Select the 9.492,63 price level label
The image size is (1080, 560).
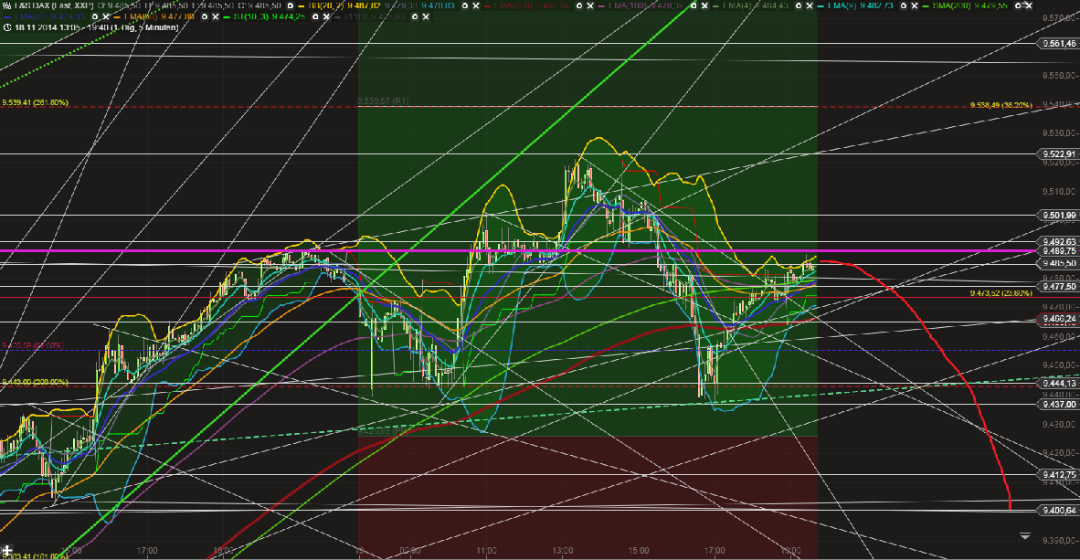coord(1058,242)
